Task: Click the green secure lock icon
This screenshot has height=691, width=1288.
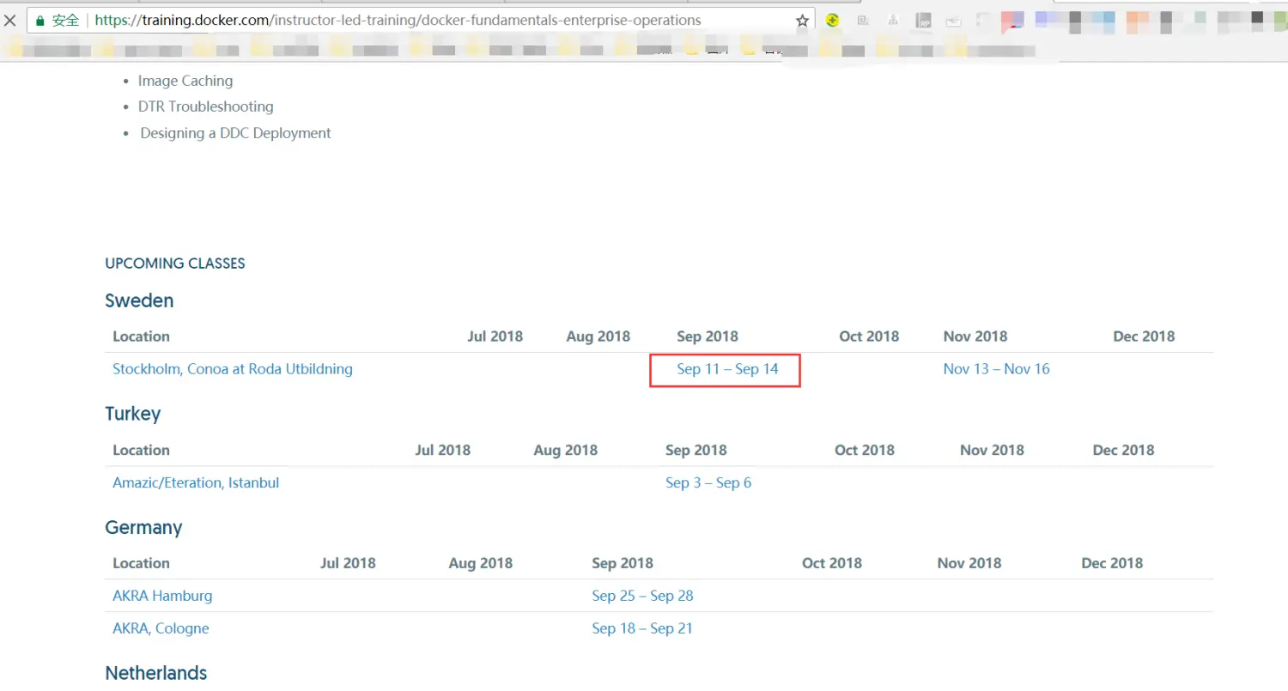Action: click(39, 21)
